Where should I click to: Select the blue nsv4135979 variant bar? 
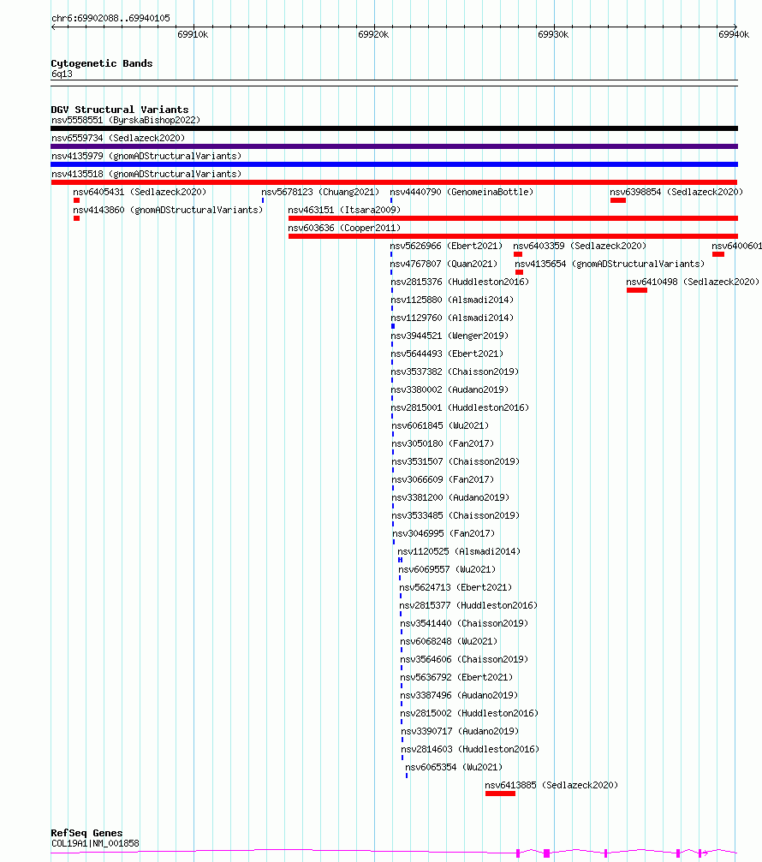tap(394, 164)
